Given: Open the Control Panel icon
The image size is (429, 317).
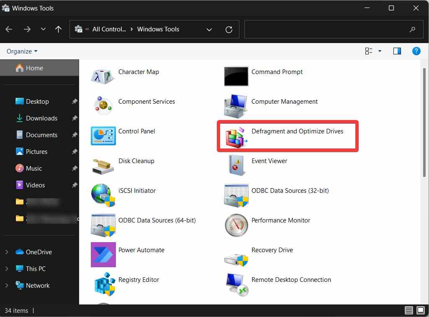Looking at the screenshot, I should pyautogui.click(x=103, y=136).
